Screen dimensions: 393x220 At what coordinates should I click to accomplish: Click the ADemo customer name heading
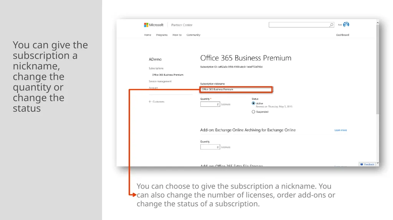click(155, 59)
